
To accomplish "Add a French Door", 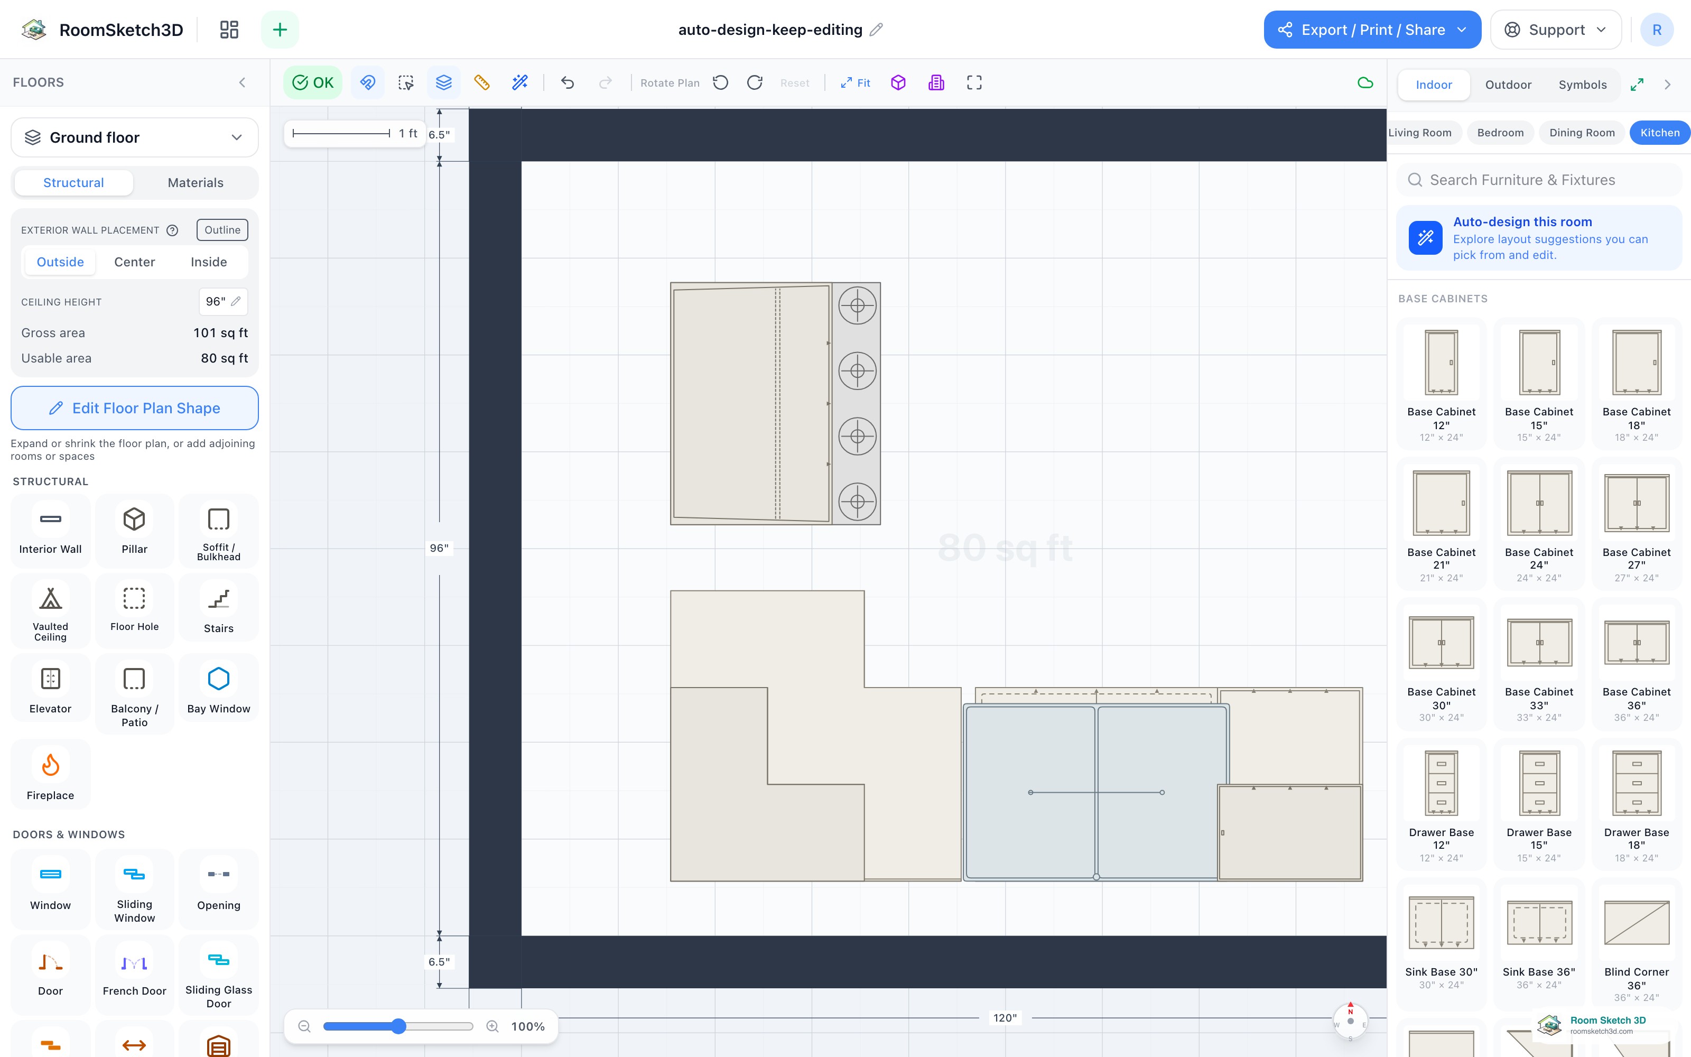I will [x=134, y=975].
